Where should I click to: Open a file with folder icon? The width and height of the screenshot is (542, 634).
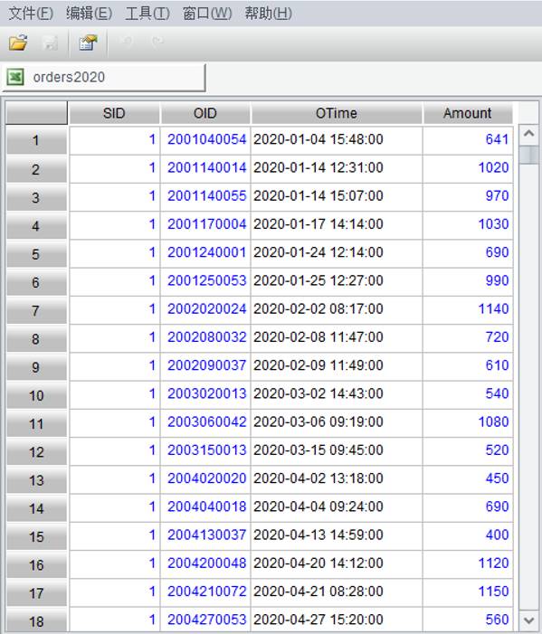point(18,43)
